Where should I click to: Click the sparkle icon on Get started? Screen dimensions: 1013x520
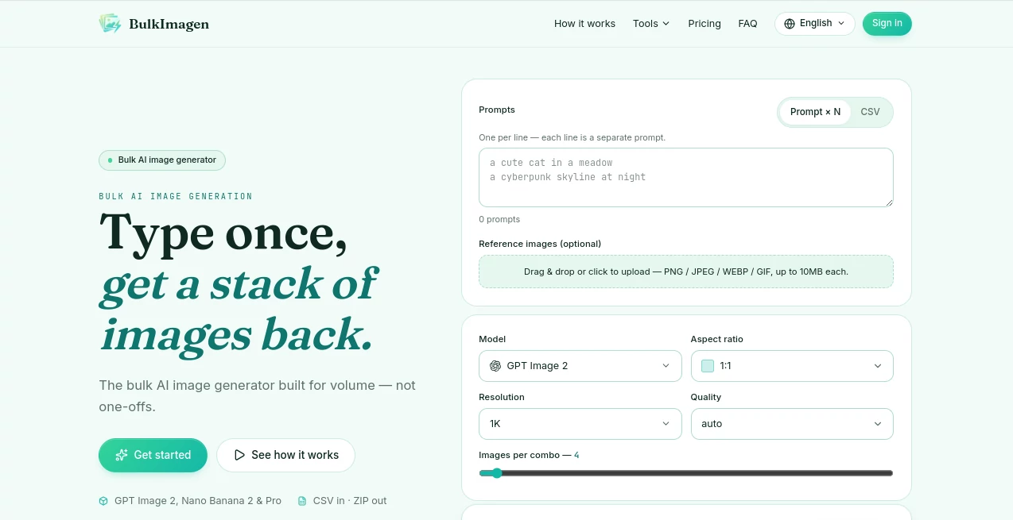pos(122,455)
